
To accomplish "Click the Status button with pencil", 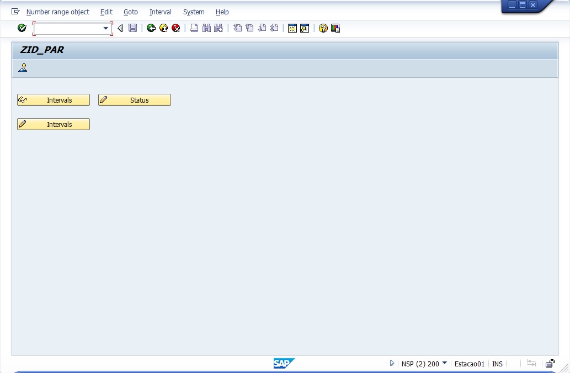I will [x=135, y=100].
